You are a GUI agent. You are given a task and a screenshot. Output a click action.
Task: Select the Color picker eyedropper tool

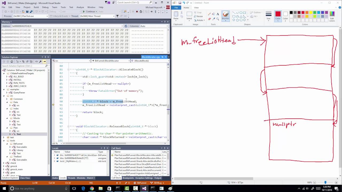coord(213,19)
